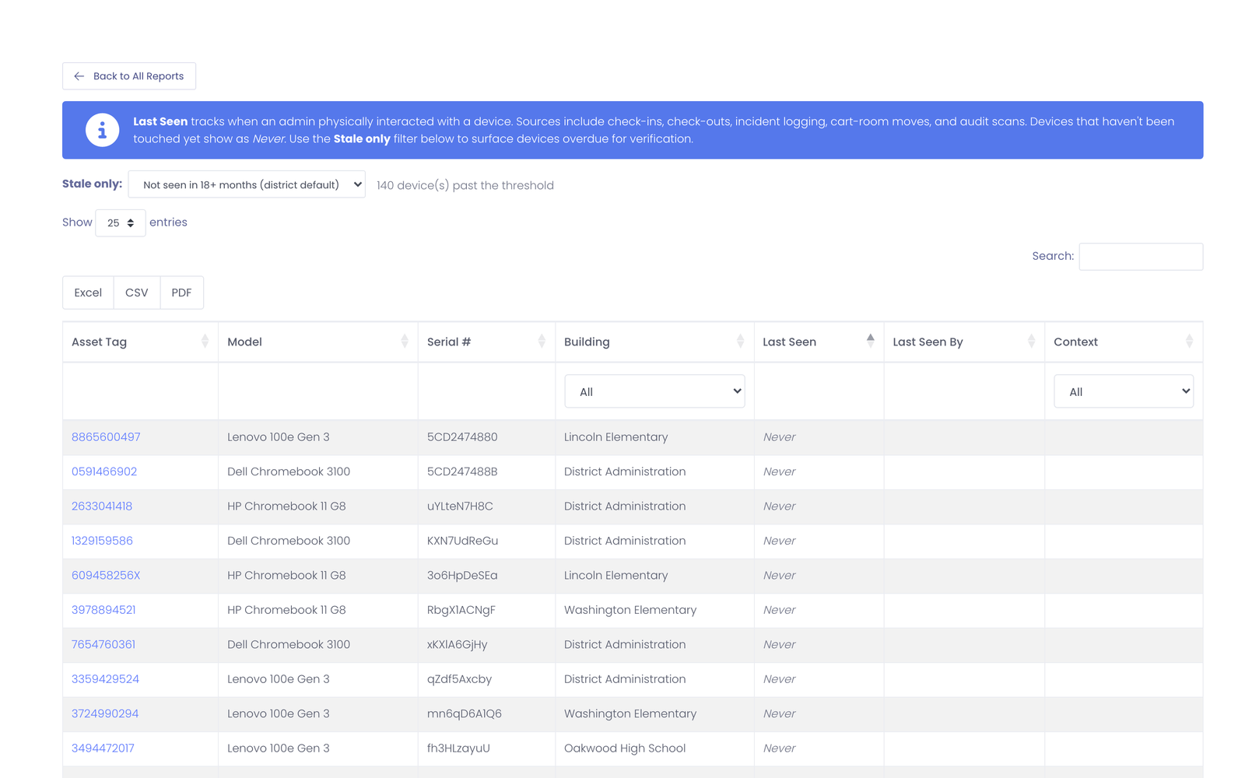
Task: Click Dell Chromebook 3100 in row 0591466902
Action: (x=289, y=471)
